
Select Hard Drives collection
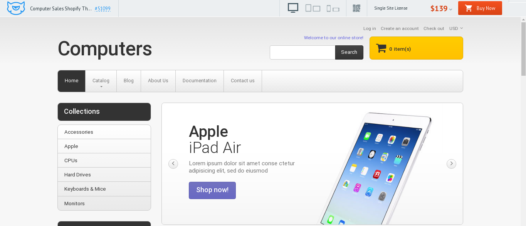(x=104, y=174)
